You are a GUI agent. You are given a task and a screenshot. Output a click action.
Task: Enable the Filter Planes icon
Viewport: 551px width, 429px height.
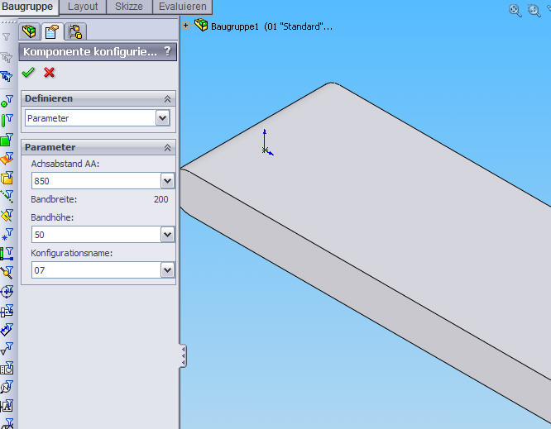(7, 216)
